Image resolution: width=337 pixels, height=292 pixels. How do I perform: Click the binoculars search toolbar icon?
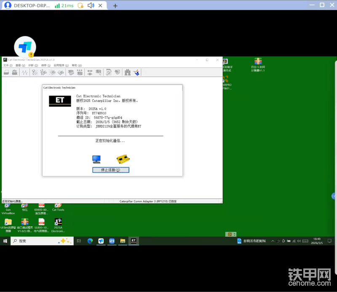click(128, 72)
